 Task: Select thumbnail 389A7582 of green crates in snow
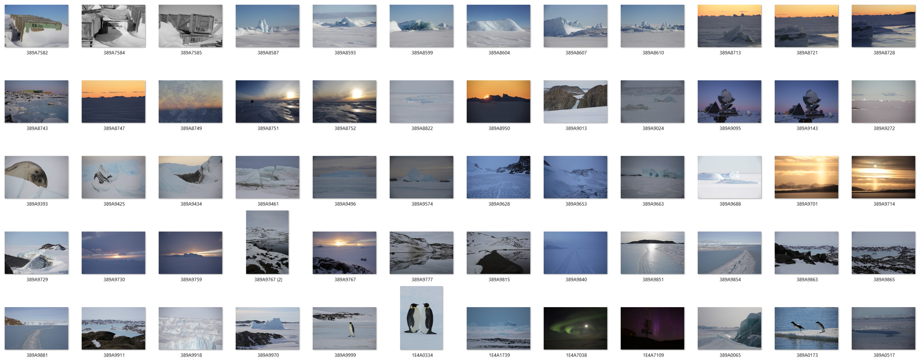37,26
